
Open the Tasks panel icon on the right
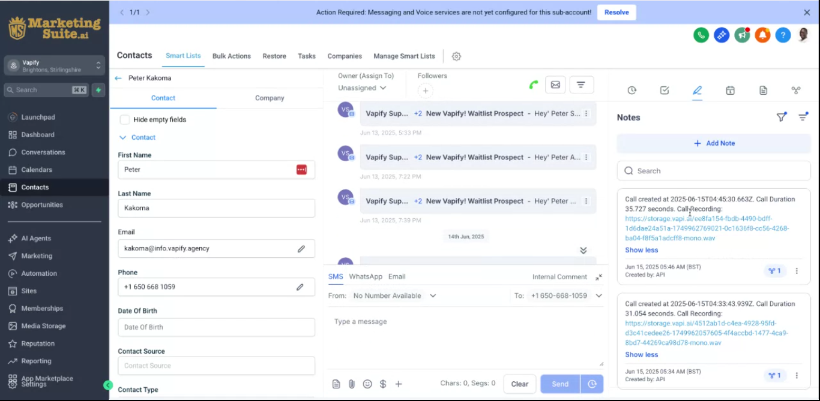pos(665,90)
